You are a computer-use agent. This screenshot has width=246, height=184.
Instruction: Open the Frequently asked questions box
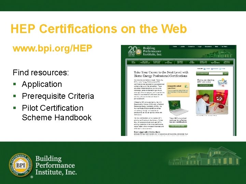tap(178, 90)
